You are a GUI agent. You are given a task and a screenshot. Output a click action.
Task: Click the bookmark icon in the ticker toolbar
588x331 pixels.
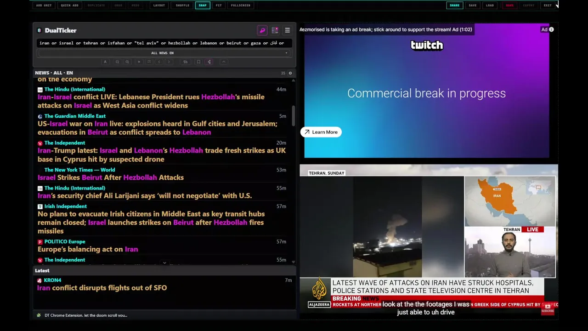coord(198,62)
